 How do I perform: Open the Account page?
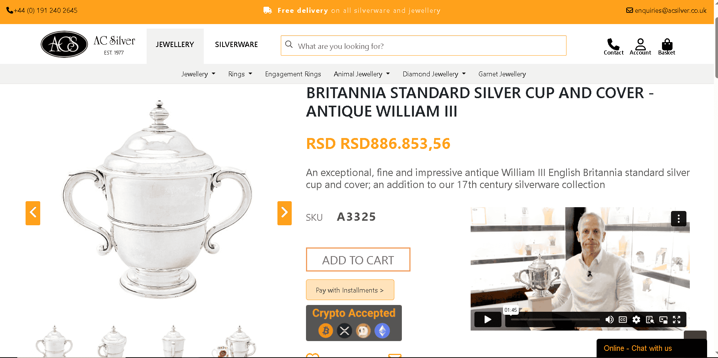tap(640, 44)
